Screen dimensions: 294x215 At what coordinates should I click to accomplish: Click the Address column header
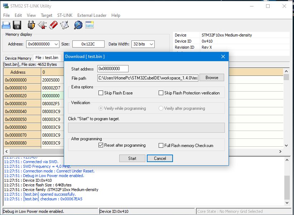[x=22, y=72]
